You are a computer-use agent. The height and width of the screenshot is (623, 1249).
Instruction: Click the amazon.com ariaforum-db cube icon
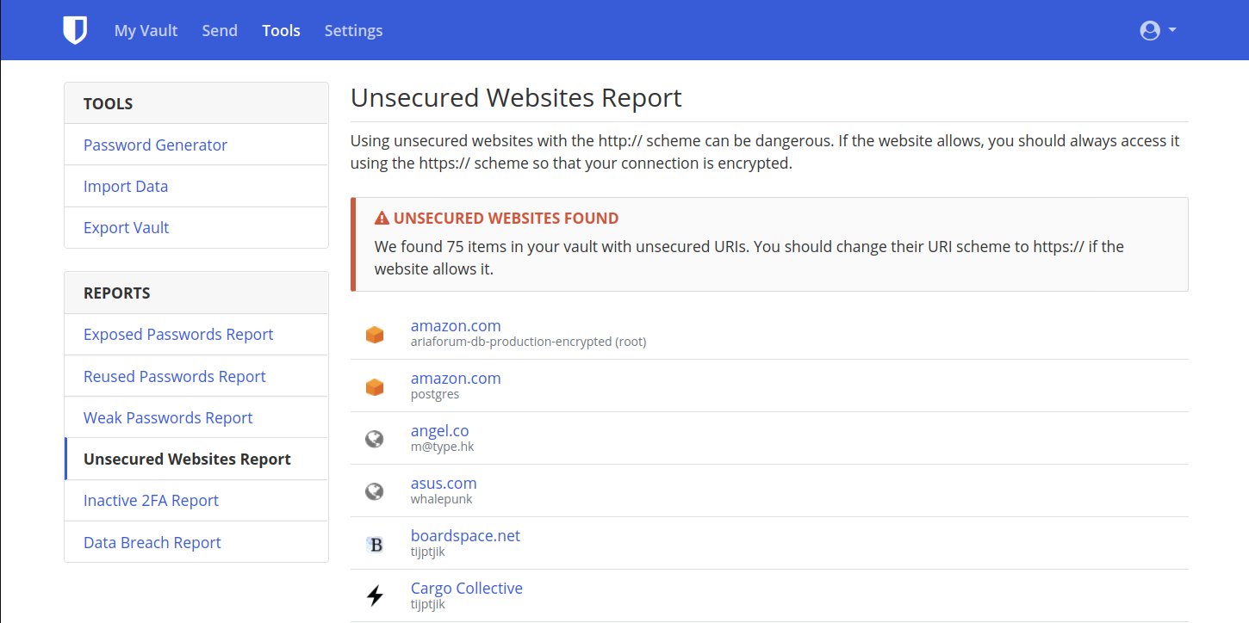point(375,335)
